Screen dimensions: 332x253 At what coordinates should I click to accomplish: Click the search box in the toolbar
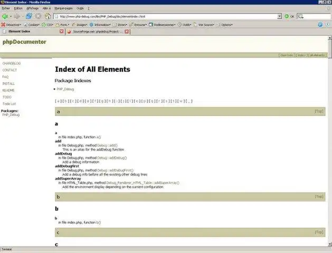(x=314, y=16)
